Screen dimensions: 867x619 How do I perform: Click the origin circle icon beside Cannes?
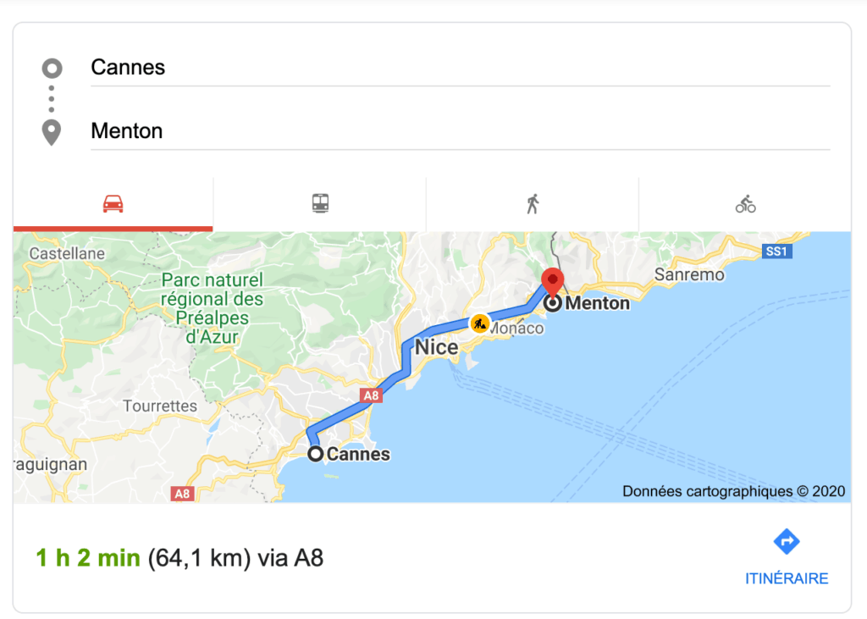(51, 68)
